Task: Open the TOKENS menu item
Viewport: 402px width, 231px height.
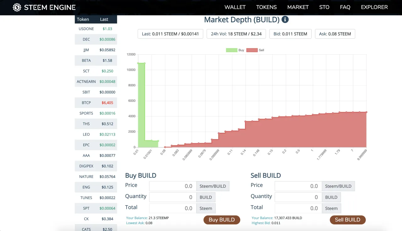Action: pos(266,7)
